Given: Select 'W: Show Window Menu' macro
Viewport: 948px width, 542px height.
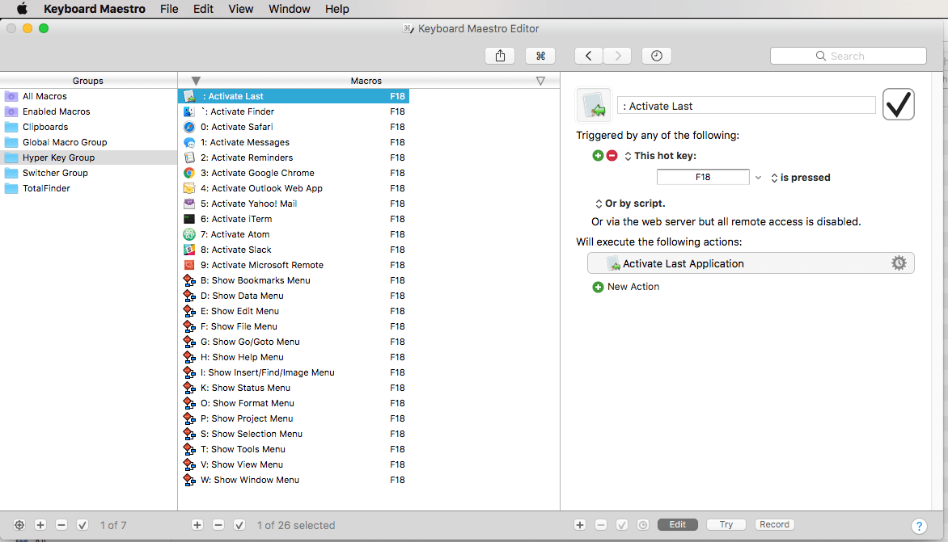Looking at the screenshot, I should point(294,480).
